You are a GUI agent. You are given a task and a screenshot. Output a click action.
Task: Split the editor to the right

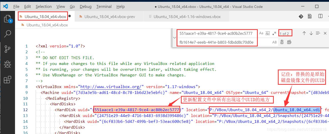tap(320, 16)
